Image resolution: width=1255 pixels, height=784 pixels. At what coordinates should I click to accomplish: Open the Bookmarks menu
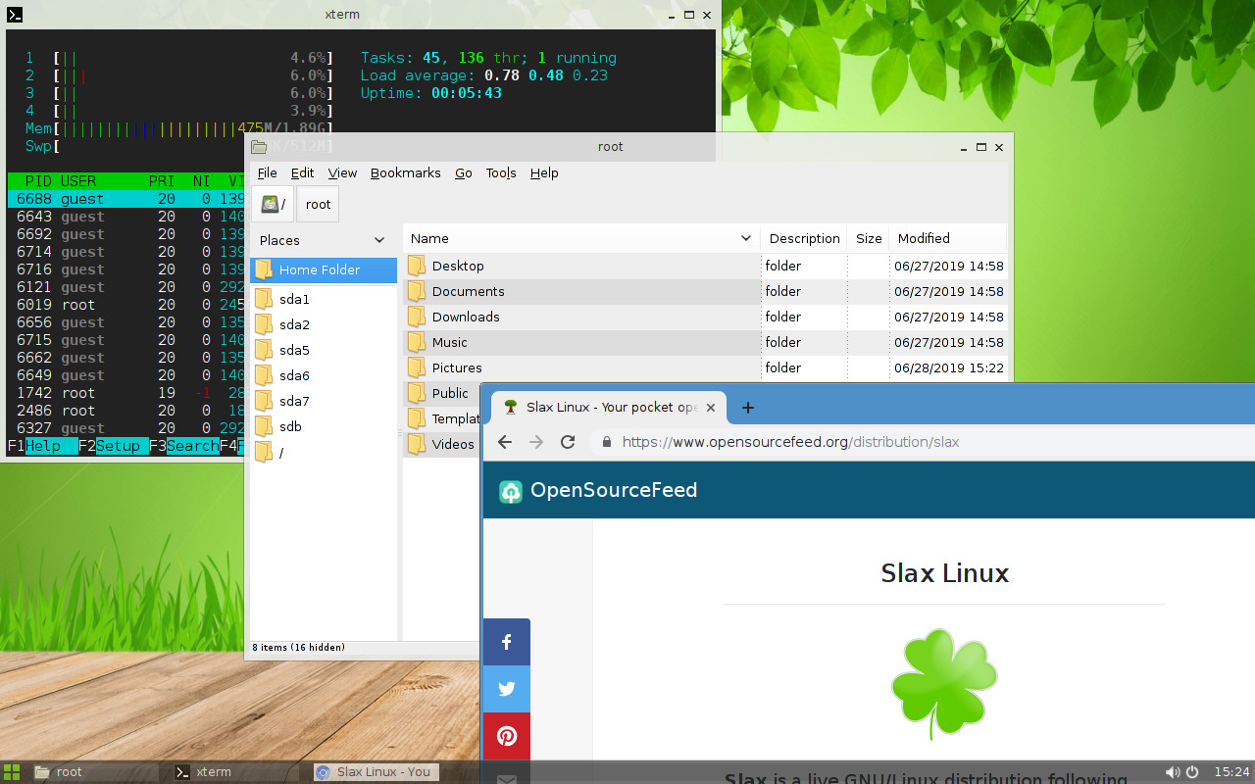click(405, 173)
